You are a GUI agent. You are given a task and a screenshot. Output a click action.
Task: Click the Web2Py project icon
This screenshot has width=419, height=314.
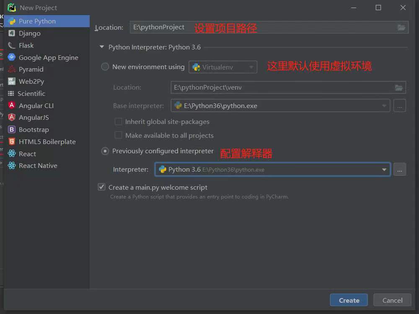coord(11,81)
